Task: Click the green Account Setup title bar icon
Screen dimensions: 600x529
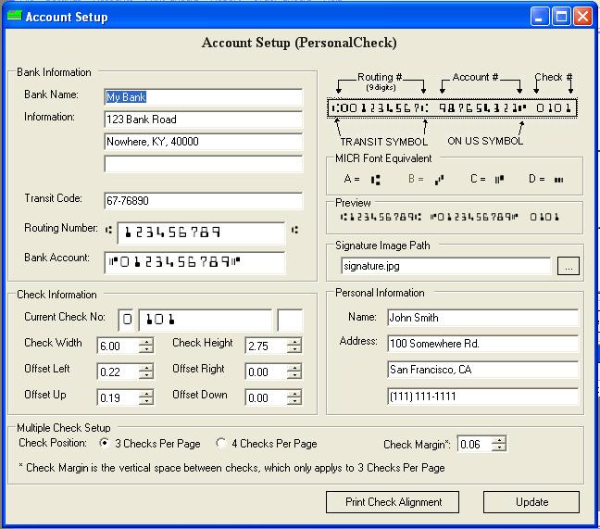Action: pos(13,17)
